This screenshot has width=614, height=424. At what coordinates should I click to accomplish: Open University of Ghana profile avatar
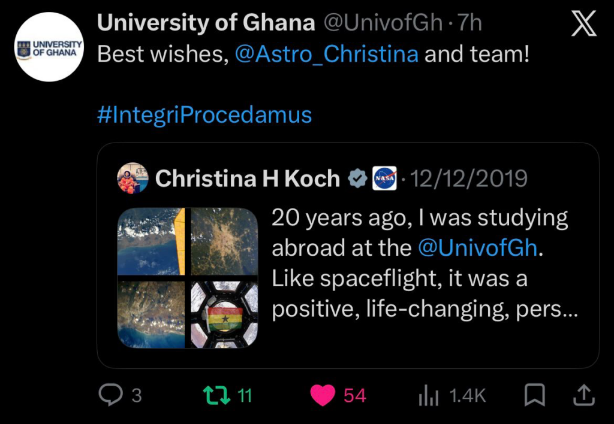tap(49, 47)
